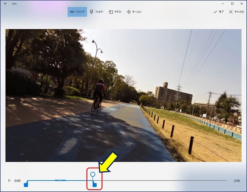The image size is (247, 192).
Task: Click the 2:00 end time label
Action: click(237, 181)
